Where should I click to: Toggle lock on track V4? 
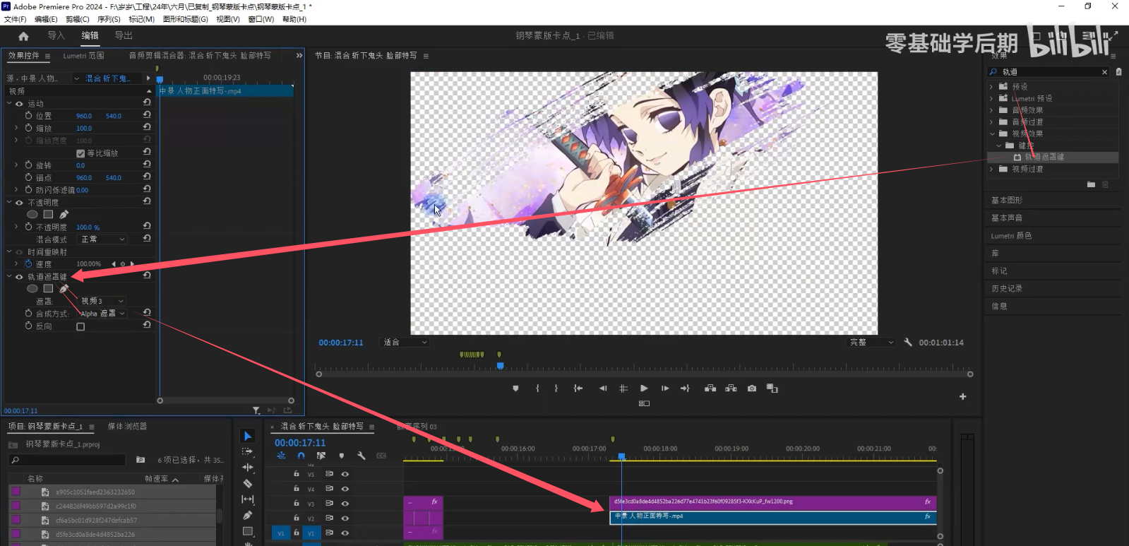coord(297,489)
